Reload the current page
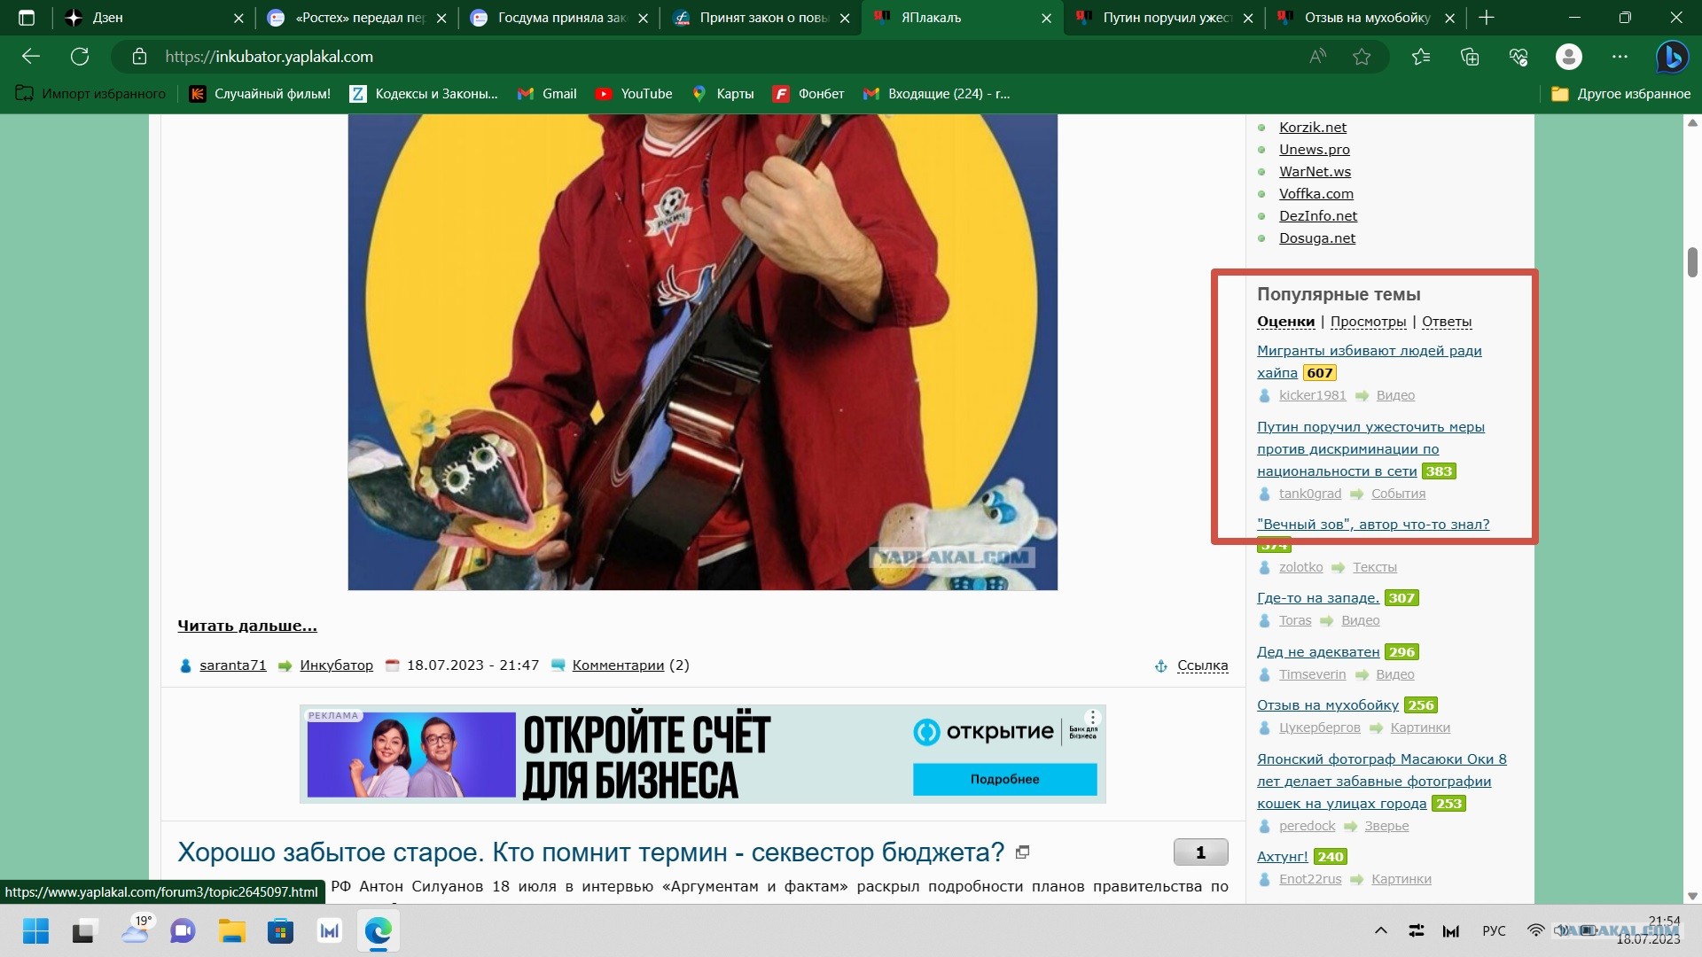Image resolution: width=1702 pixels, height=957 pixels. 80,57
